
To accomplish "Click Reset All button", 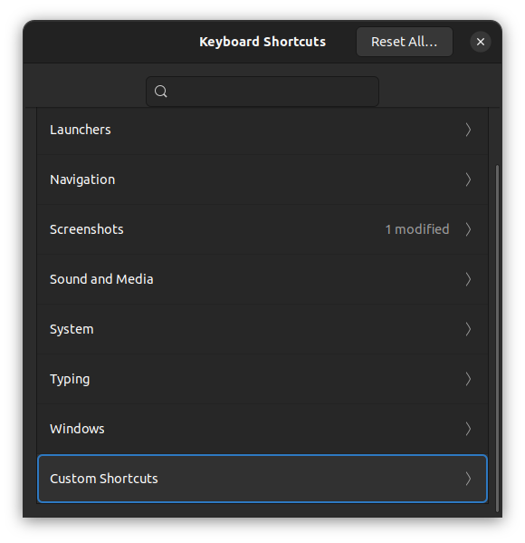I will 405,42.
